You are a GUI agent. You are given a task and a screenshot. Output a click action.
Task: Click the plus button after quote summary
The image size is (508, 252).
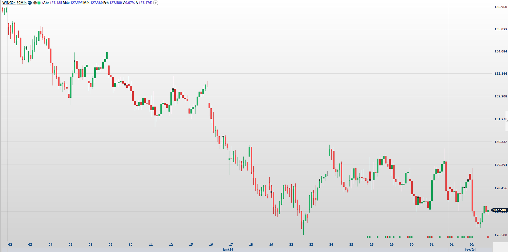pos(156,3)
